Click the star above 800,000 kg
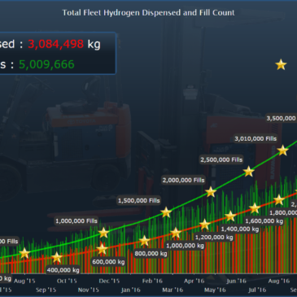The image size is (297, 297). click(144, 241)
